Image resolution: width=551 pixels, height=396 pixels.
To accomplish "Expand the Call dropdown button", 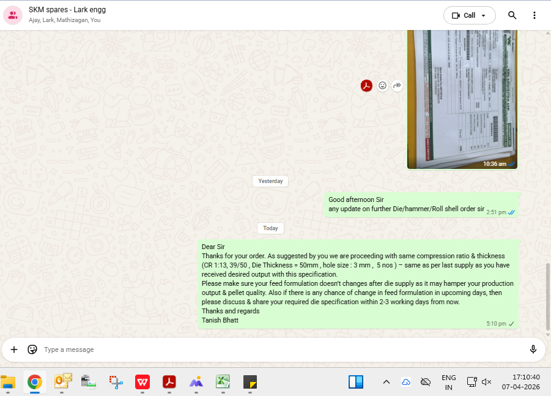I will coord(469,15).
